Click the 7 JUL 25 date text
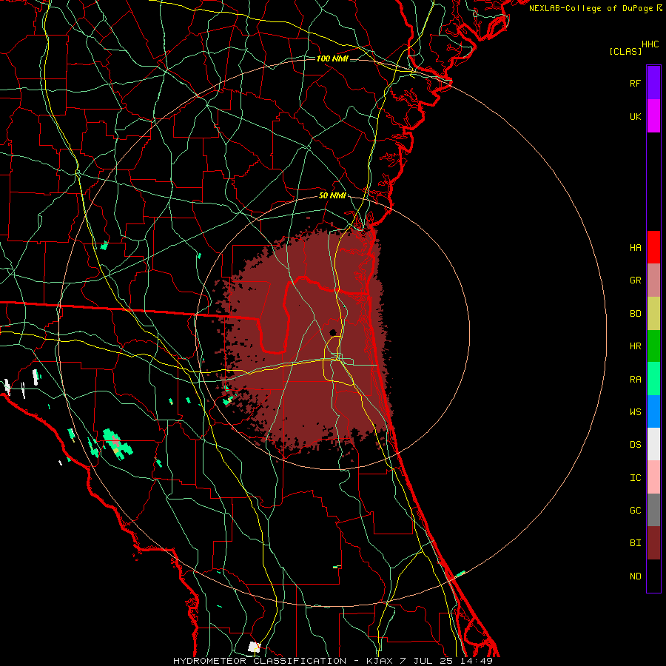This screenshot has width=666, height=666. click(427, 661)
